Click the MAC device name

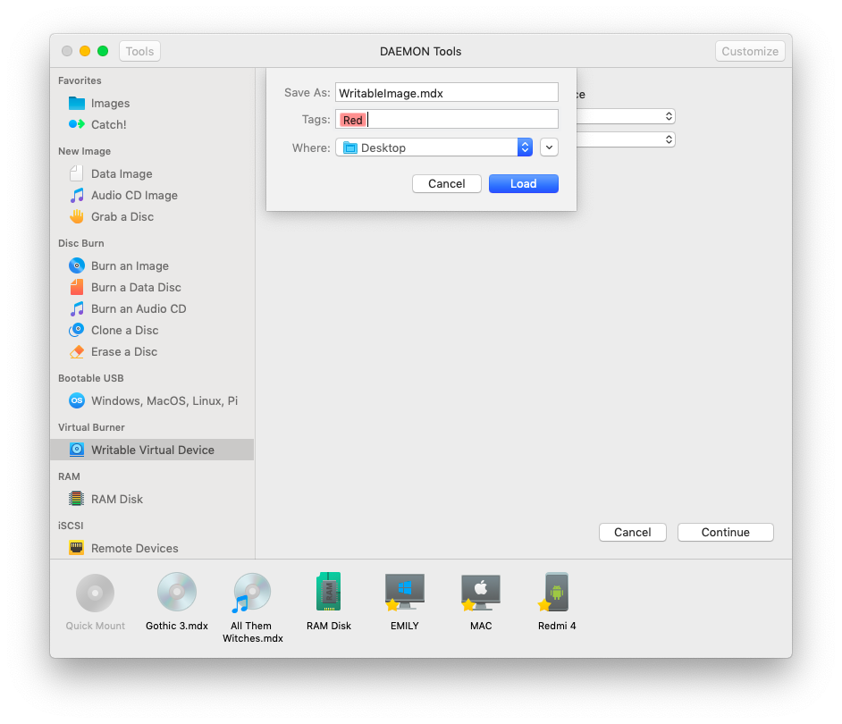tap(481, 626)
